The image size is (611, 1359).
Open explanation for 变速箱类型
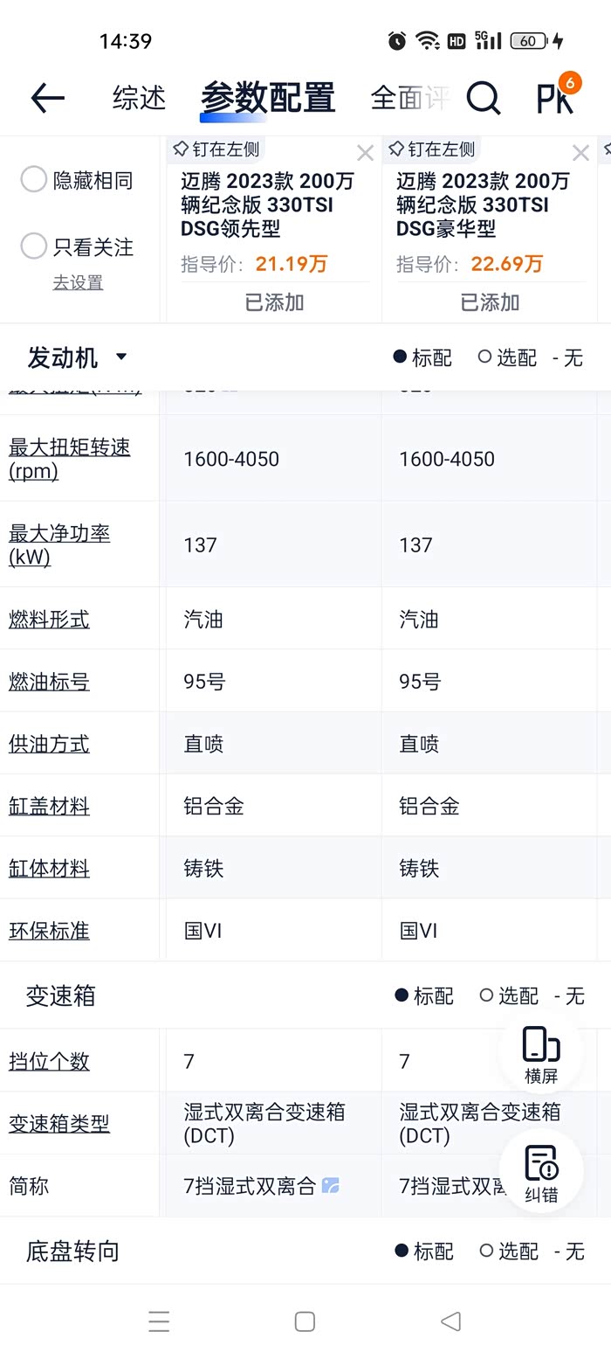(59, 1123)
